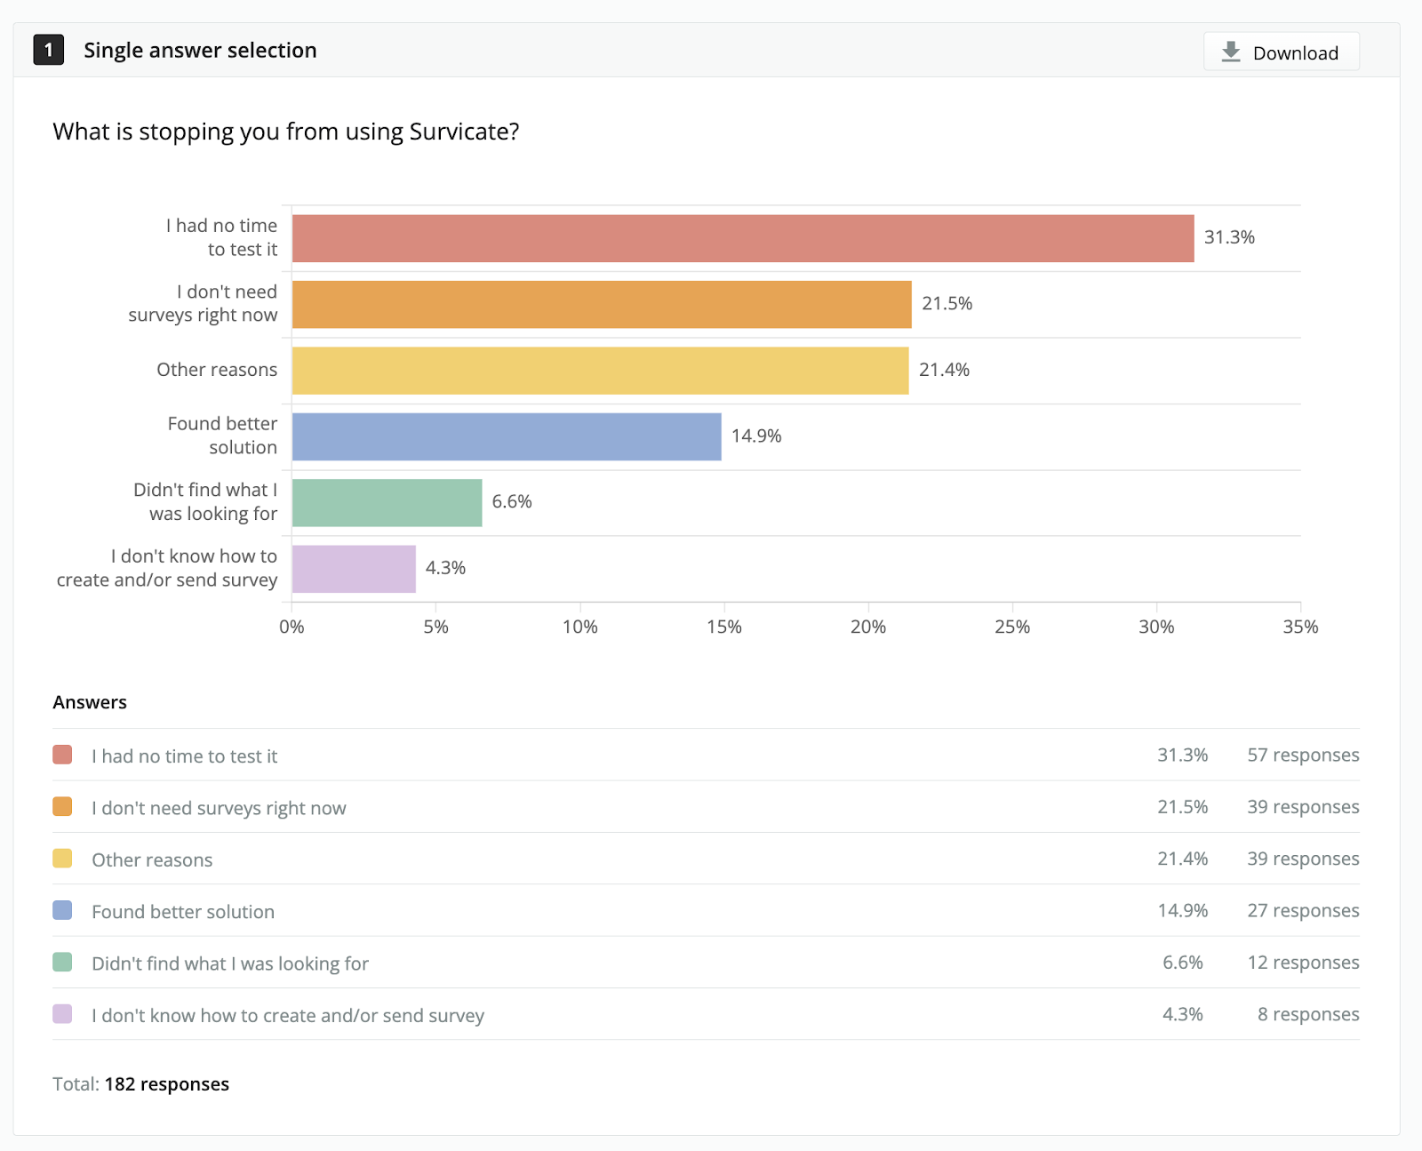Click the 21.5% label next to the orange bar
The height and width of the screenshot is (1151, 1422).
pos(947,303)
